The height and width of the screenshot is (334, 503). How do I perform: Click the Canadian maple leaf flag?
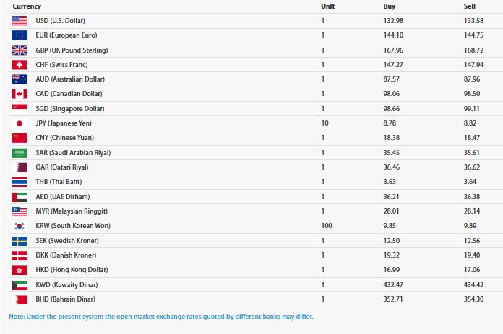[20, 94]
